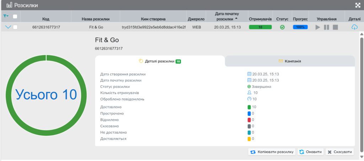Click the Копіювати розсилку button
Viewport: 364px width, 161px height.
tap(272, 152)
